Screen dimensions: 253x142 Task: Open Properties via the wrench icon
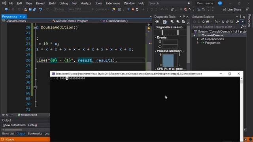(x=237, y=22)
